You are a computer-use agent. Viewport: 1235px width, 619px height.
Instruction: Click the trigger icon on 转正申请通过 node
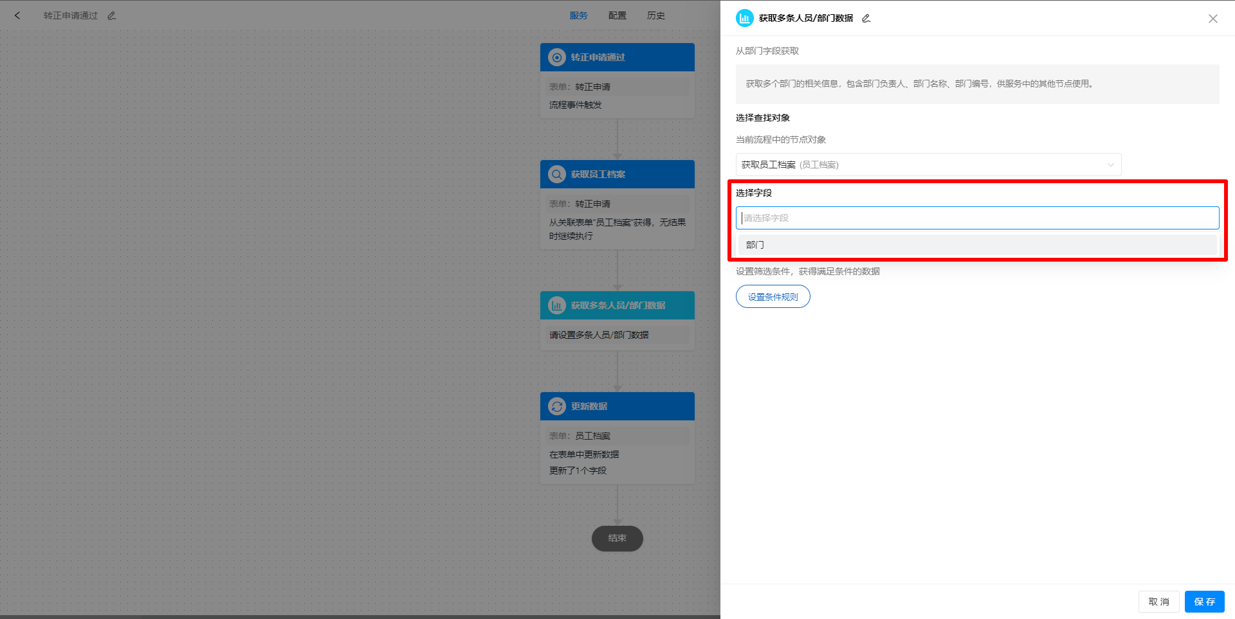coord(556,57)
